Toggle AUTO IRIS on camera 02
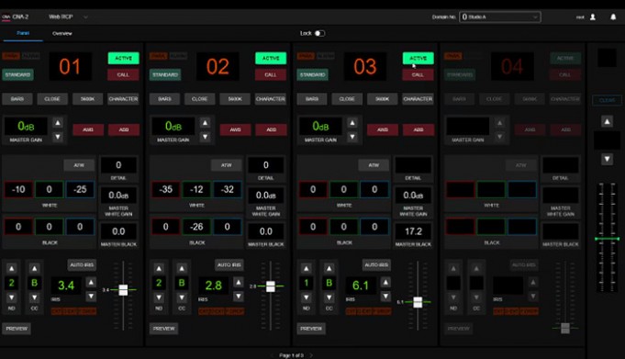Viewport: 625px width, 359px height. pyautogui.click(x=229, y=264)
